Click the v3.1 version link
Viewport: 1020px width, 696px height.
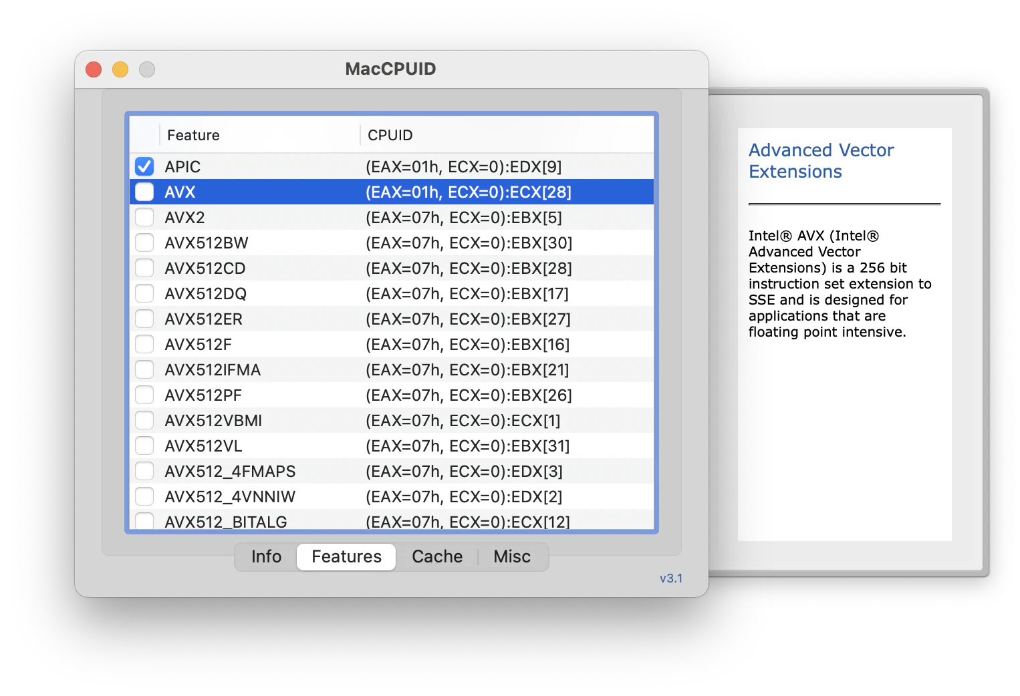pyautogui.click(x=671, y=578)
